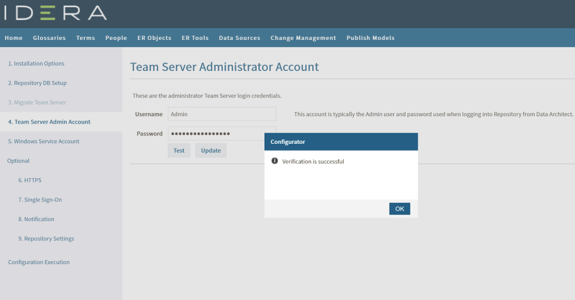The height and width of the screenshot is (300, 575).
Task: Go to Configuration Execution
Action: [39, 262]
